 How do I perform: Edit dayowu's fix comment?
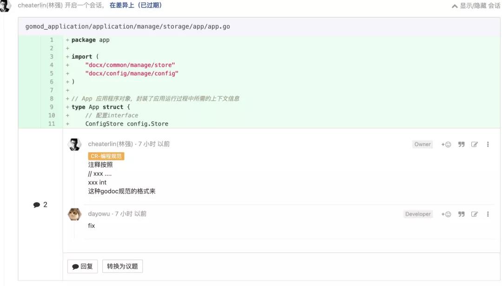475,214
